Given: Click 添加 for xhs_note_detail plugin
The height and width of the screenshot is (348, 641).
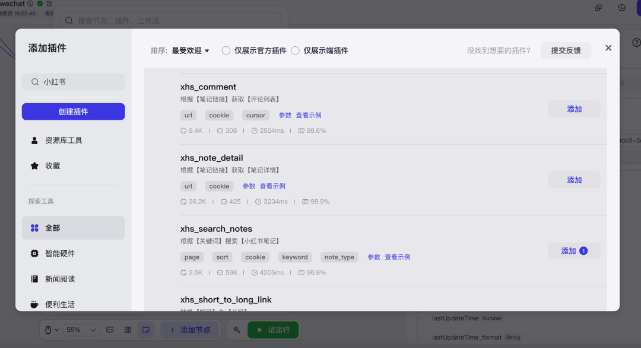Looking at the screenshot, I should click(574, 180).
